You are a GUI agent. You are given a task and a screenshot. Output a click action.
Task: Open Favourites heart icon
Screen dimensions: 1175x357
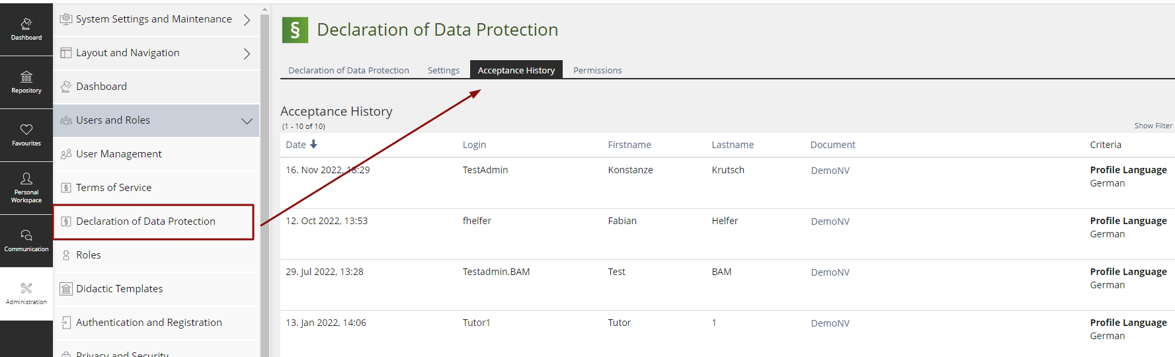pyautogui.click(x=26, y=134)
